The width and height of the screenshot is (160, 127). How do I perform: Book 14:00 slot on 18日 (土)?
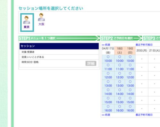[x=120, y=92]
